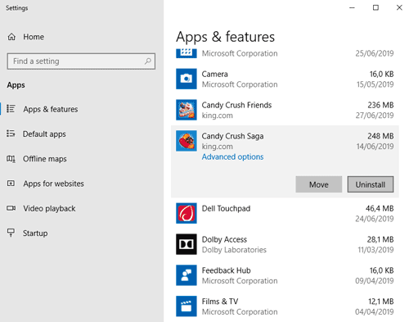Click the 248 MB size value
The width and height of the screenshot is (409, 322).
(380, 136)
